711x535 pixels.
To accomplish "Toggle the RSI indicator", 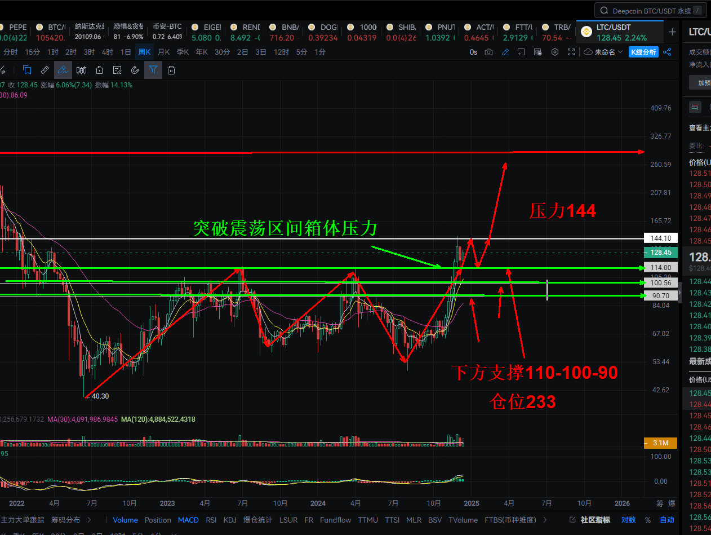I will click(211, 520).
